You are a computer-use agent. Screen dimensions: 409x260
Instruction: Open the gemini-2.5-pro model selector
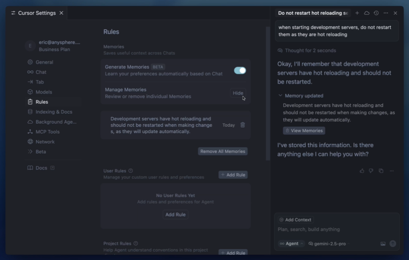(x=329, y=244)
